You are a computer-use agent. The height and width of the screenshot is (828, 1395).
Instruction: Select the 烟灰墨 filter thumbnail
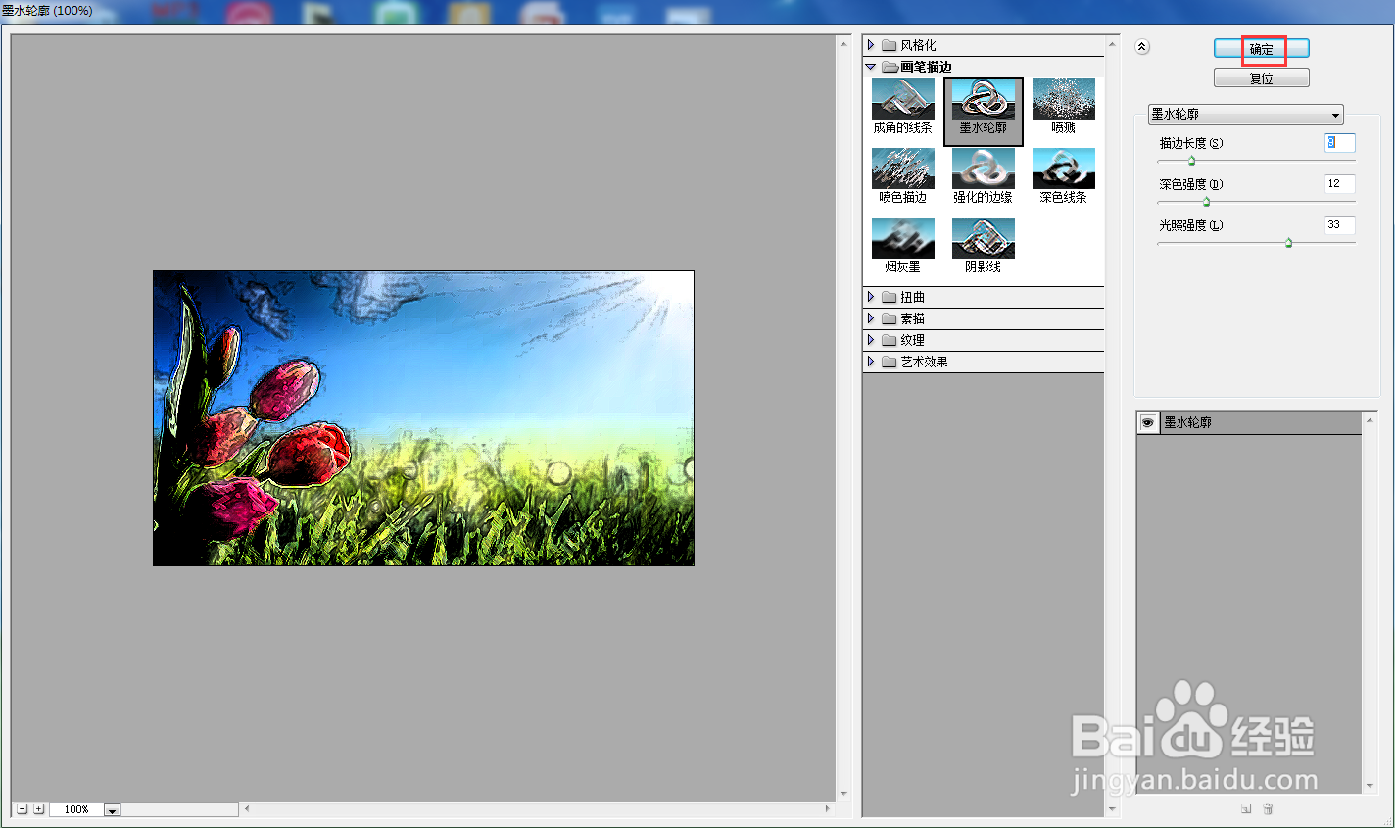tap(902, 246)
